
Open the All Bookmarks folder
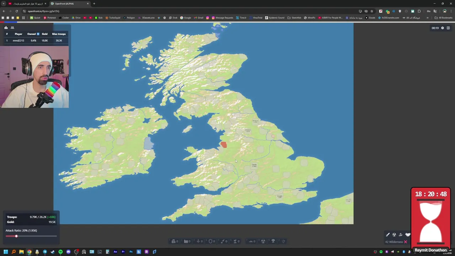(x=443, y=18)
